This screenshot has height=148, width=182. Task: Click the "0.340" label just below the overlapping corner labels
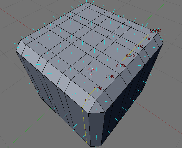click(x=147, y=39)
